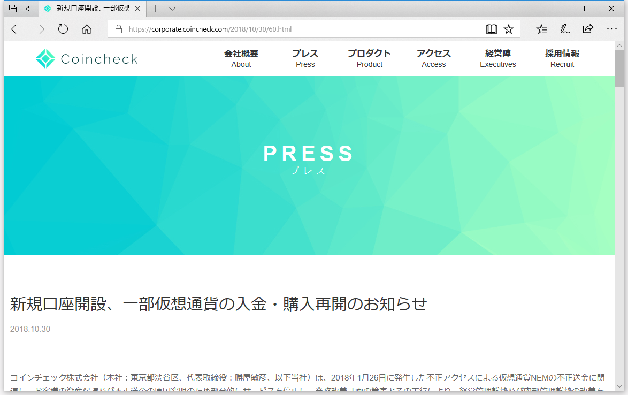
Task: Open the プロダクト Product page
Action: [369, 58]
